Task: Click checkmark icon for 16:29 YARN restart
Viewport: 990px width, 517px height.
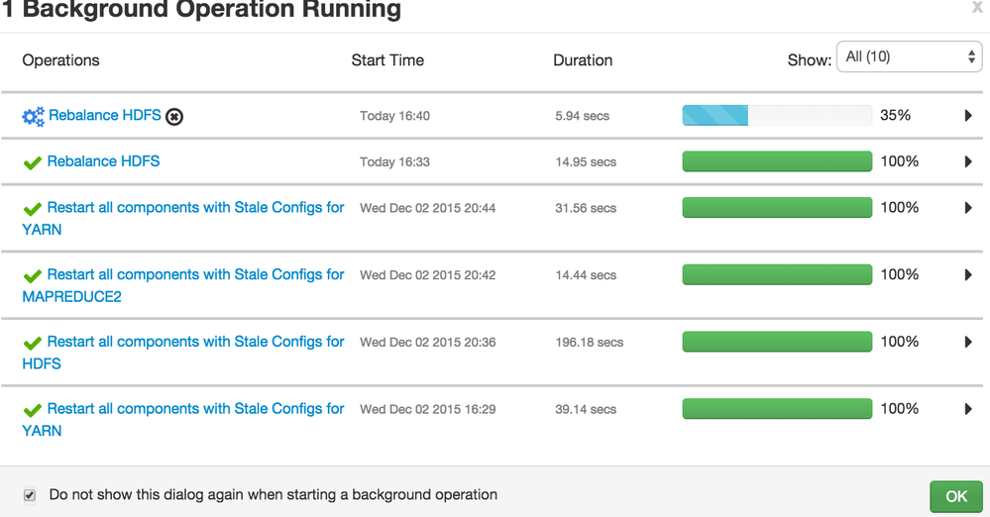Action: tap(32, 410)
